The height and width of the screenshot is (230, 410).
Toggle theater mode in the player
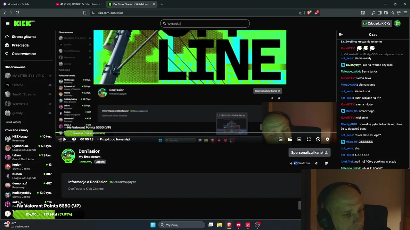pyautogui.click(x=299, y=139)
